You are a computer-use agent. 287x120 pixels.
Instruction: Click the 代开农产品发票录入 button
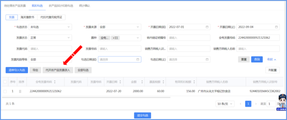pos(58,70)
